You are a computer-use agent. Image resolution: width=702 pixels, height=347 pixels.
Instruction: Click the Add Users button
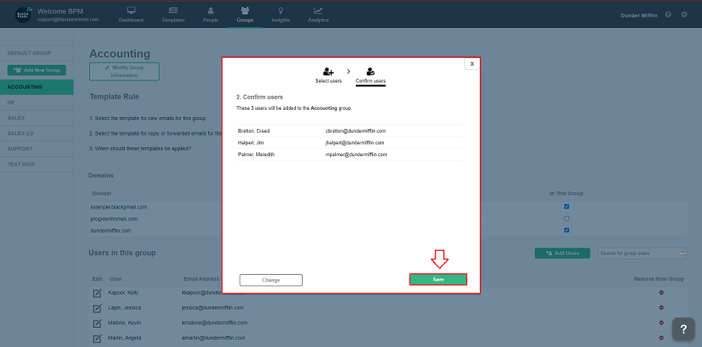click(x=562, y=253)
